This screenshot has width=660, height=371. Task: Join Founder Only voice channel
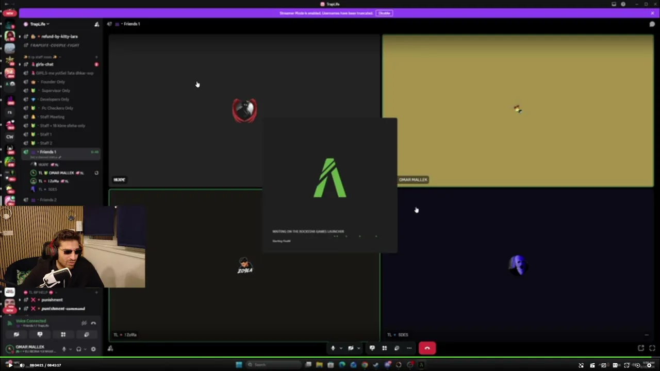[x=53, y=82]
